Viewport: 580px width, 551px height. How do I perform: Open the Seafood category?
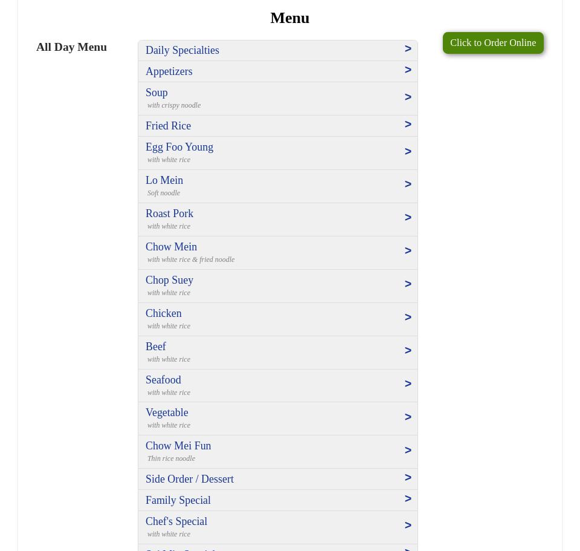click(278, 385)
